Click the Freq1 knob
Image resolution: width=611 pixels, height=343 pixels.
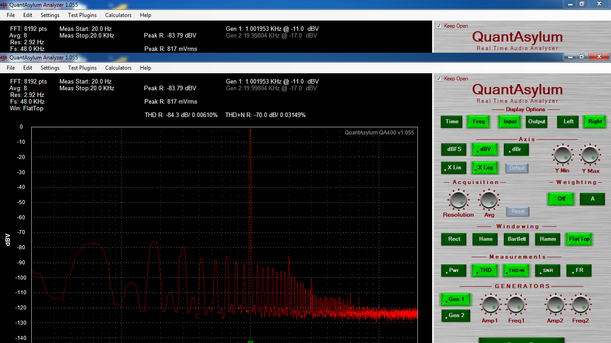click(516, 305)
